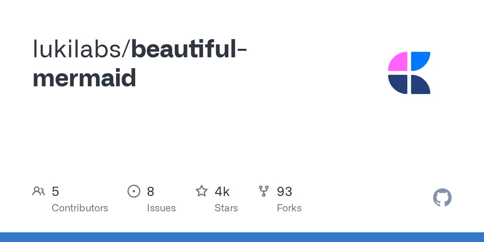This screenshot has width=484, height=242.
Task: Click the navy quadrant beneath the pink one
Action: [x=399, y=83]
